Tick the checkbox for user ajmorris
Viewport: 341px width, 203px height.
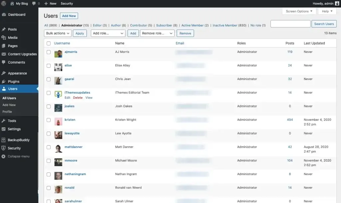pyautogui.click(x=49, y=52)
